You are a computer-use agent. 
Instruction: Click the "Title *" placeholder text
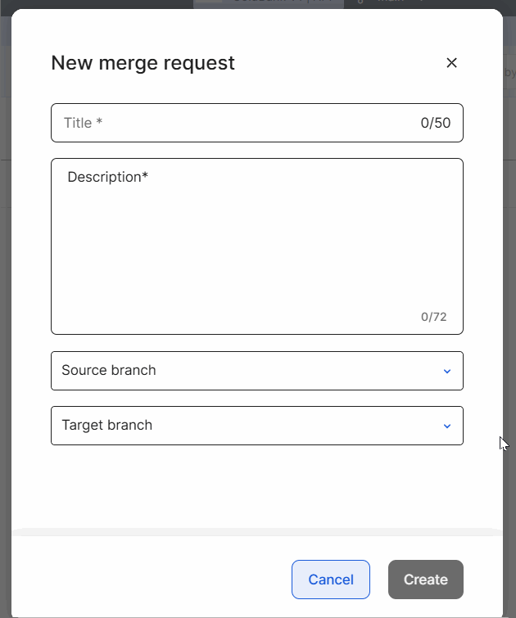pyautogui.click(x=83, y=123)
